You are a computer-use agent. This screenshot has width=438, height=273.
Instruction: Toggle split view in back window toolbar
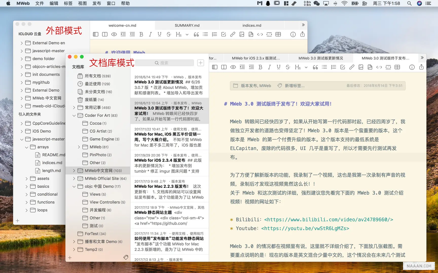pos(105,34)
